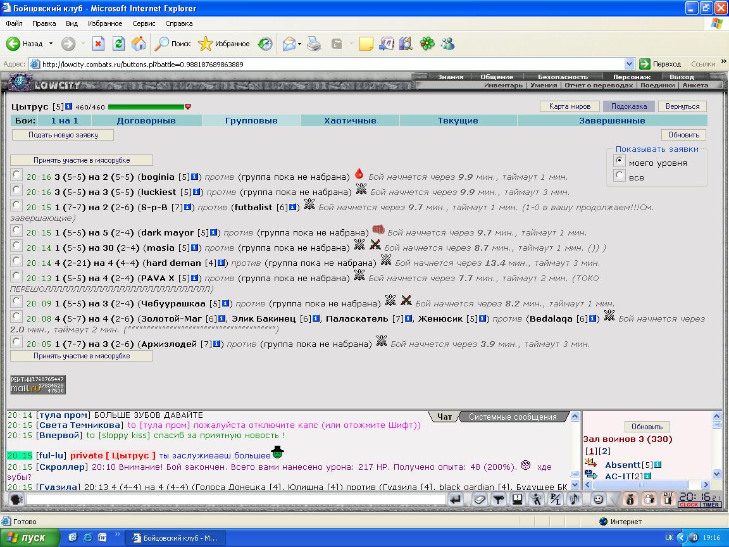Click the user list horizontal scrollbar
Image resolution: width=729 pixels, height=547 pixels.
tap(647, 485)
